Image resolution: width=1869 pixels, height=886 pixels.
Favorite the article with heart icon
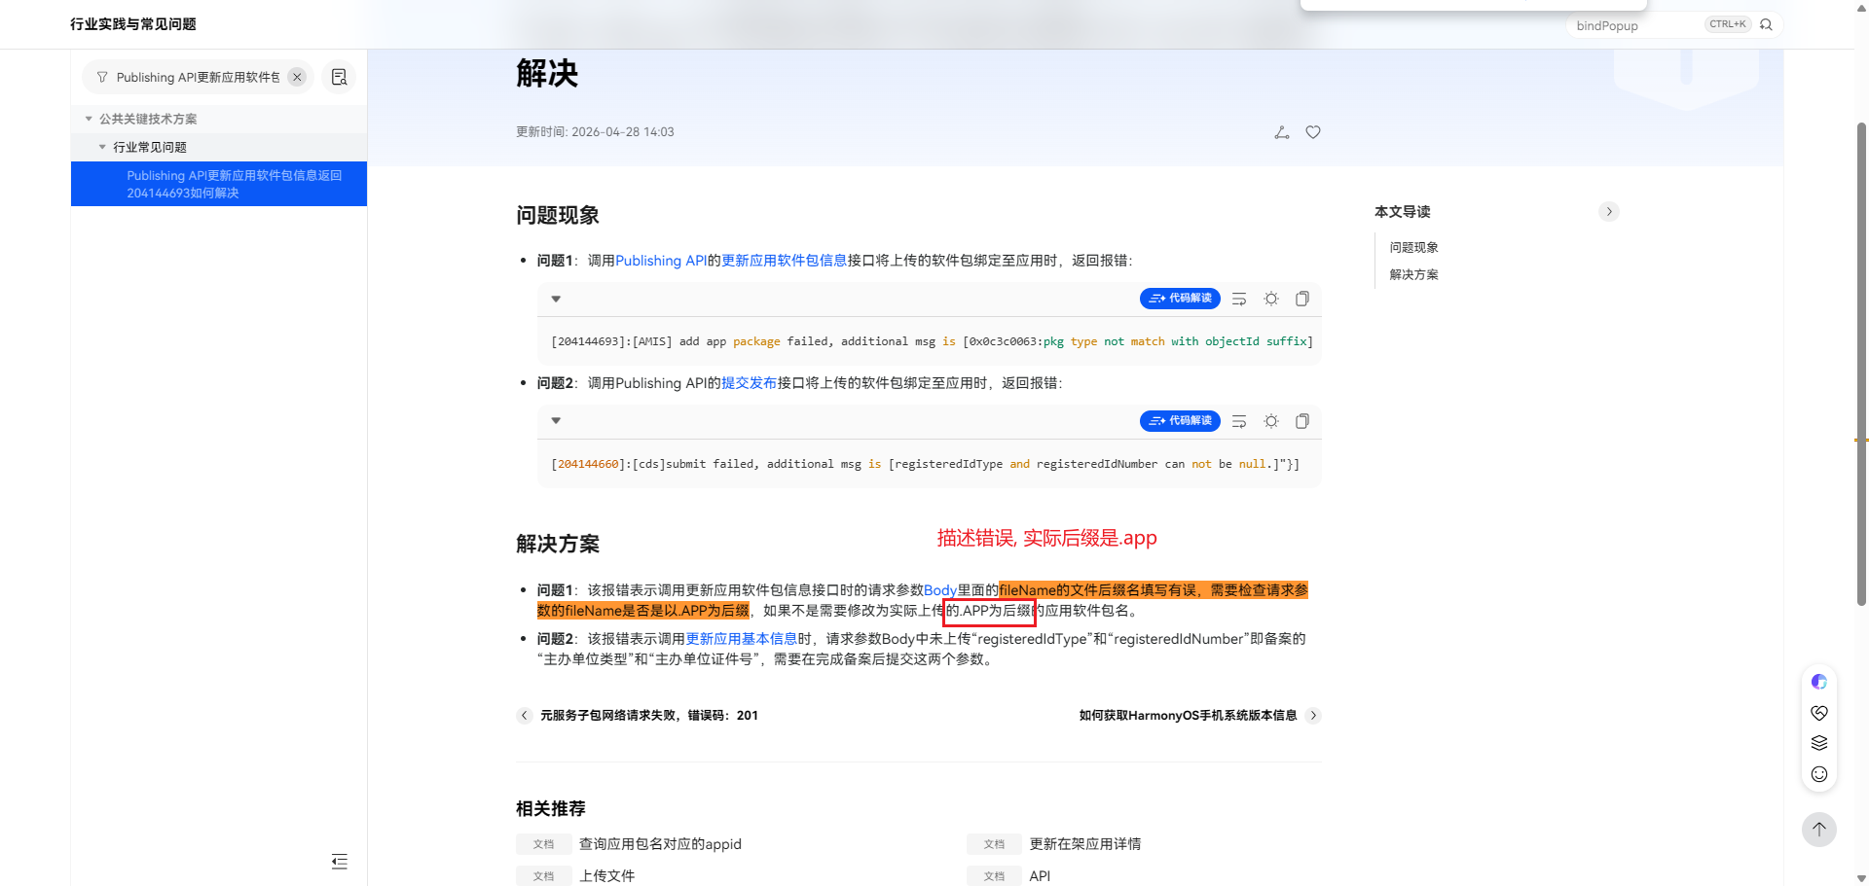[1313, 132]
